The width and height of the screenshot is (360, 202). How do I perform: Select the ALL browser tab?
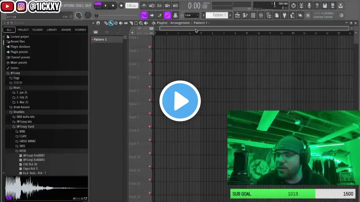click(9, 30)
